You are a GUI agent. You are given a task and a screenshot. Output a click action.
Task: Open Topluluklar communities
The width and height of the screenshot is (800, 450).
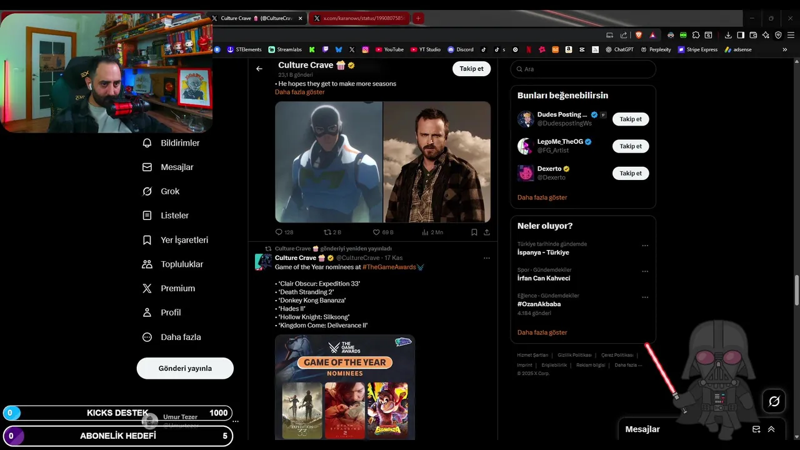[x=173, y=264]
